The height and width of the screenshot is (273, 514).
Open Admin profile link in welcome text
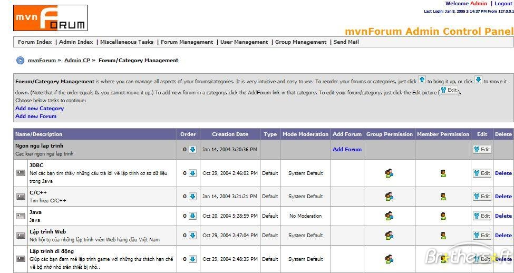pyautogui.click(x=479, y=4)
